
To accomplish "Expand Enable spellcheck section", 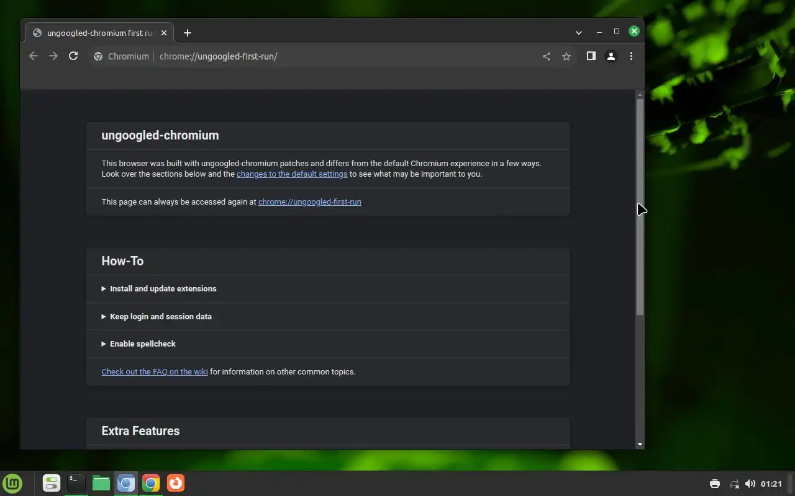I will (x=327, y=344).
